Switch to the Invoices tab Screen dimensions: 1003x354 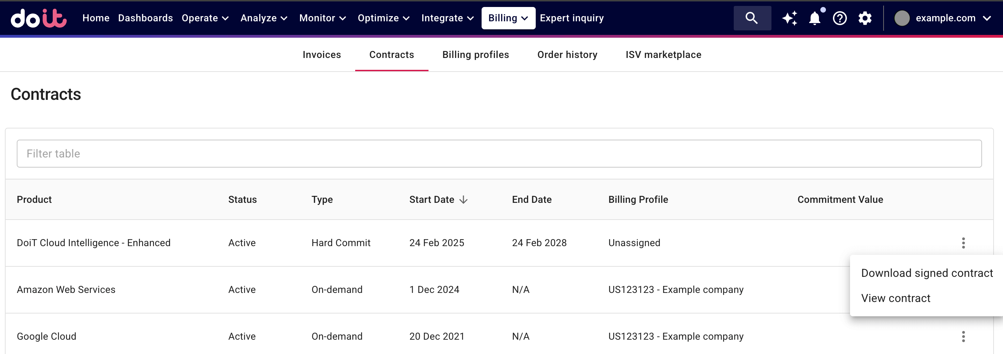tap(322, 54)
